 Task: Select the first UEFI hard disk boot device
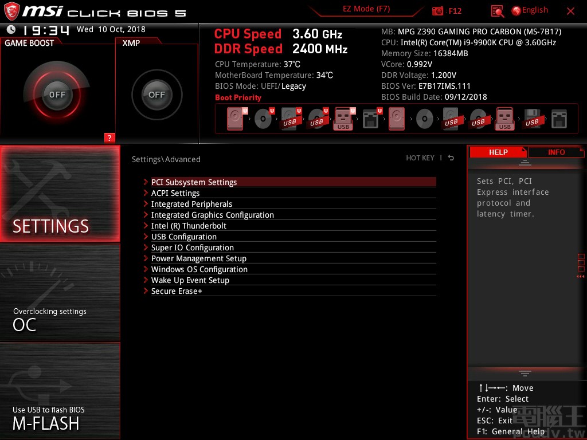tap(237, 119)
